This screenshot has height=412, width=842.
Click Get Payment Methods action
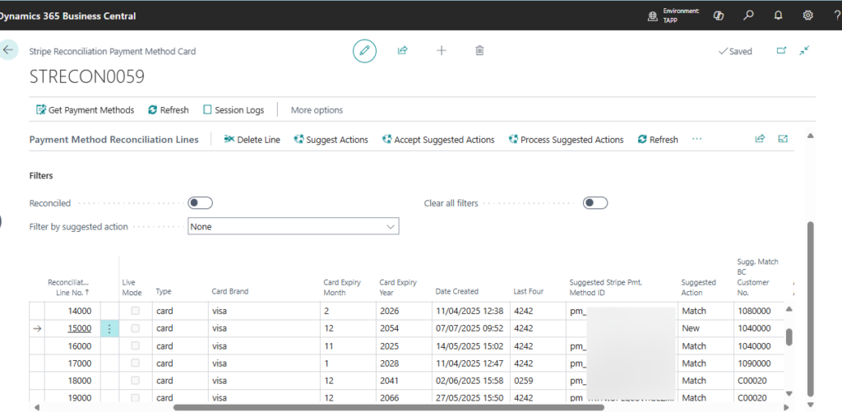tap(85, 110)
